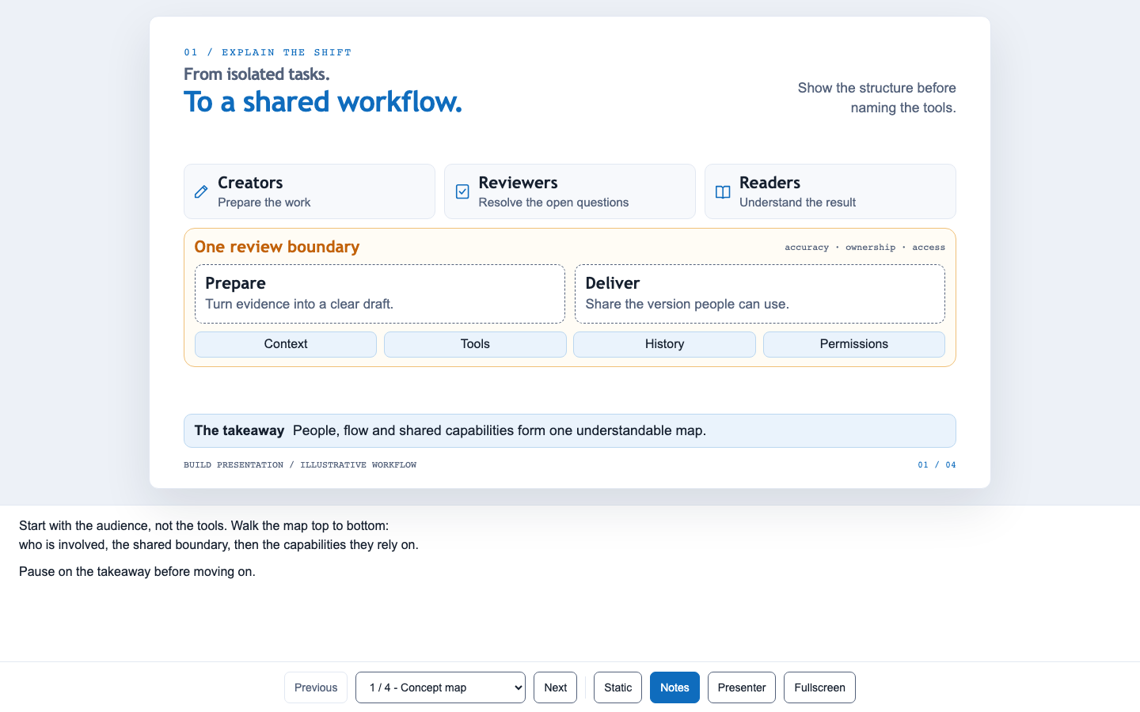Click the text 'From isolated tasks.'
This screenshot has height=712, width=1140.
[x=256, y=74]
